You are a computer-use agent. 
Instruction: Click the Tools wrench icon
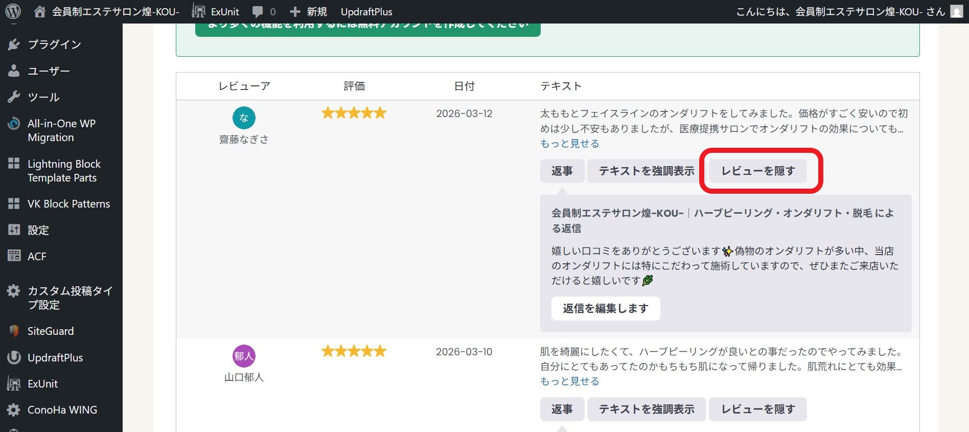14,97
